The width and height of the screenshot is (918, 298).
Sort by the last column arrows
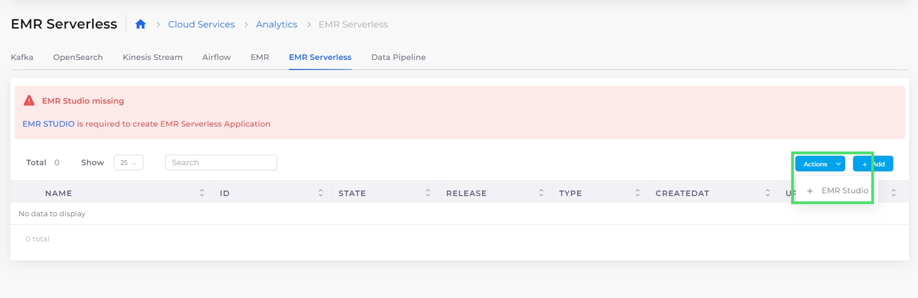coord(893,193)
